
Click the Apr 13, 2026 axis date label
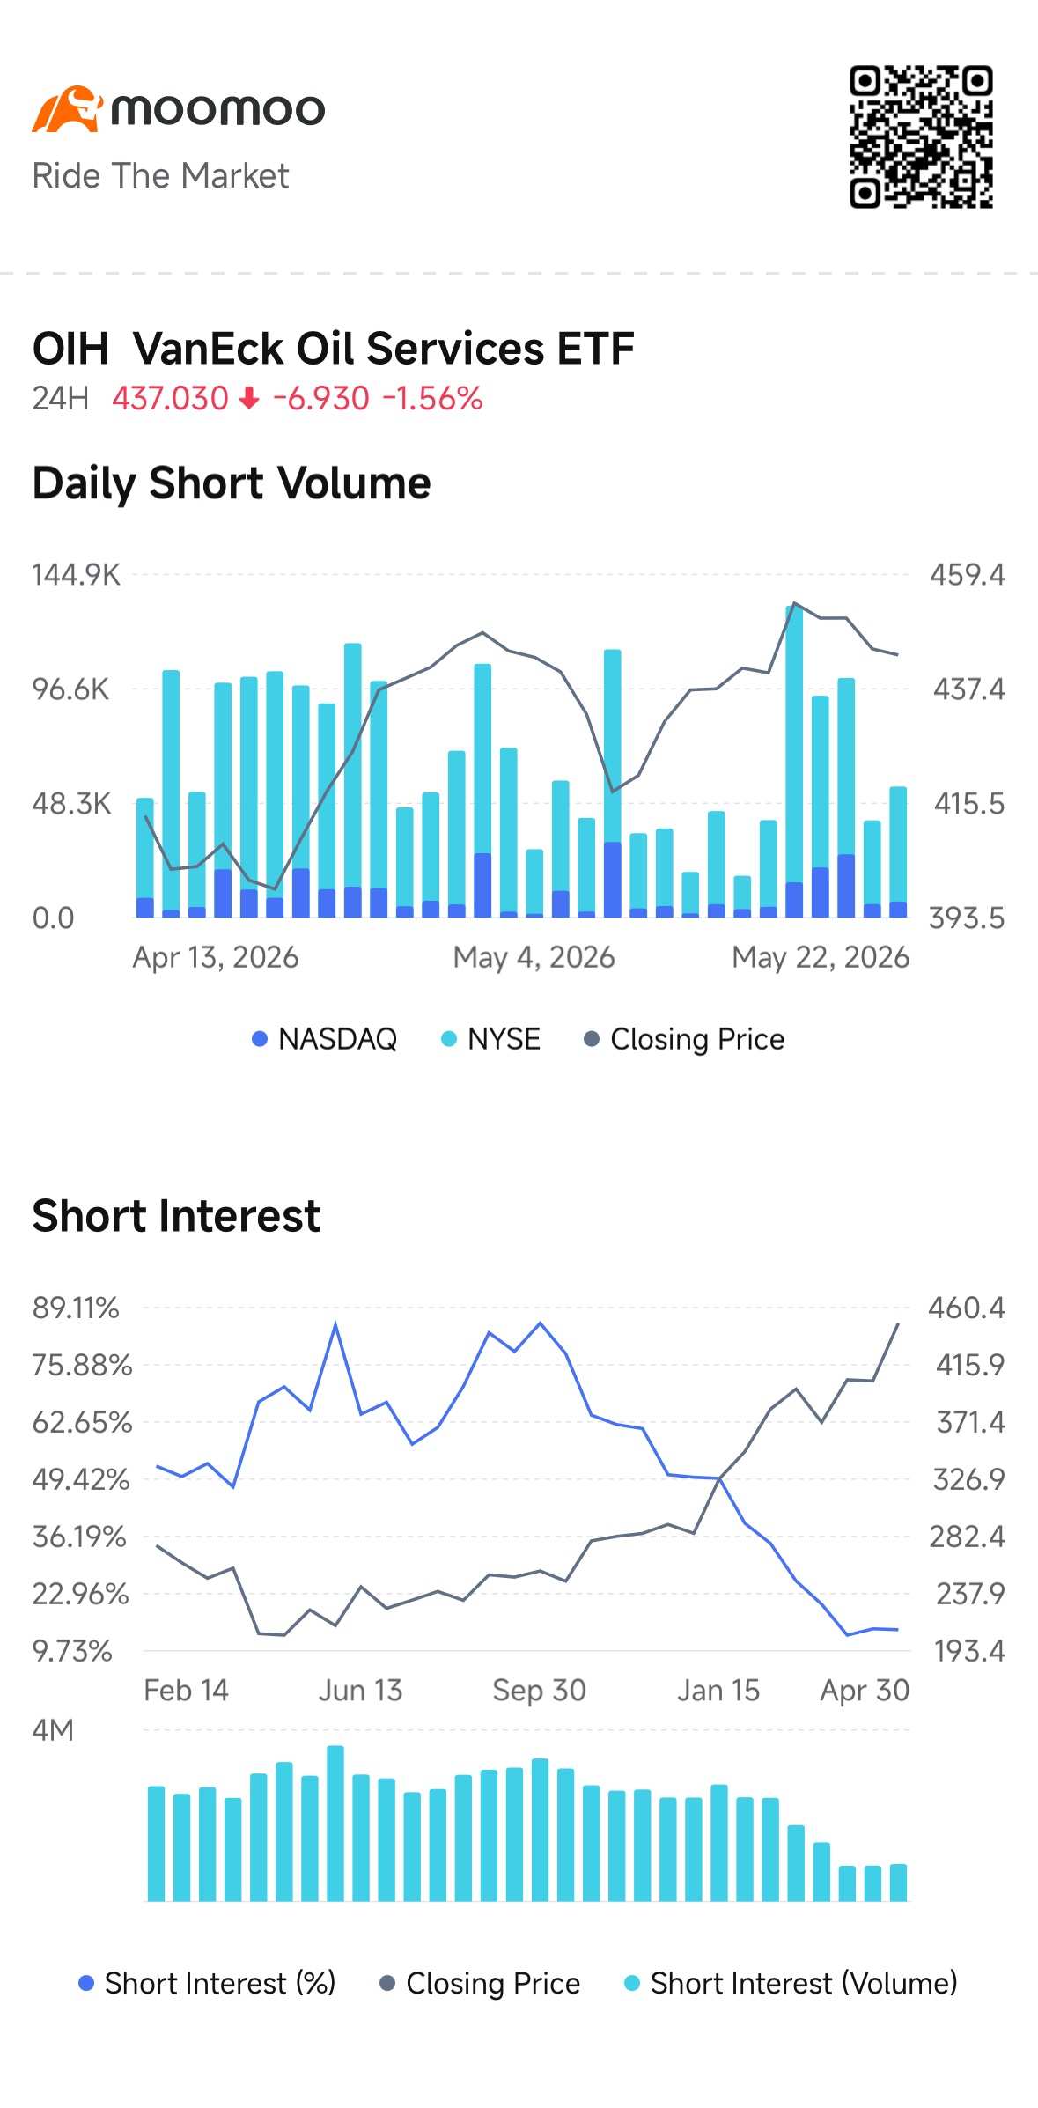(x=216, y=957)
